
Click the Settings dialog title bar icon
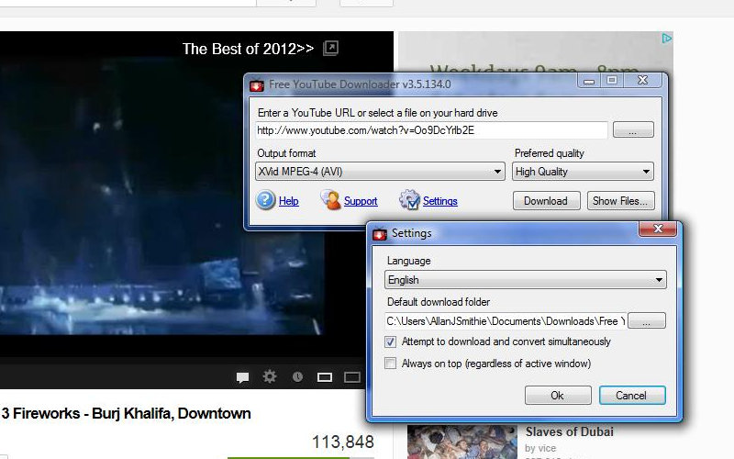click(380, 233)
